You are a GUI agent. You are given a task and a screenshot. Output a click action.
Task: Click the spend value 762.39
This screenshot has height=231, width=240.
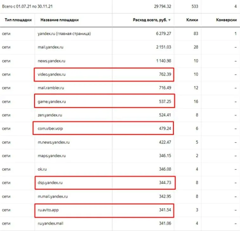pyautogui.click(x=165, y=74)
